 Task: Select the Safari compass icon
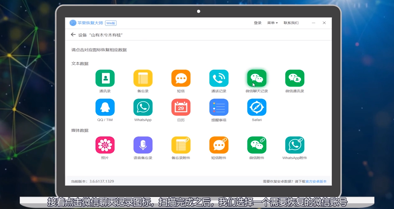coord(257,107)
